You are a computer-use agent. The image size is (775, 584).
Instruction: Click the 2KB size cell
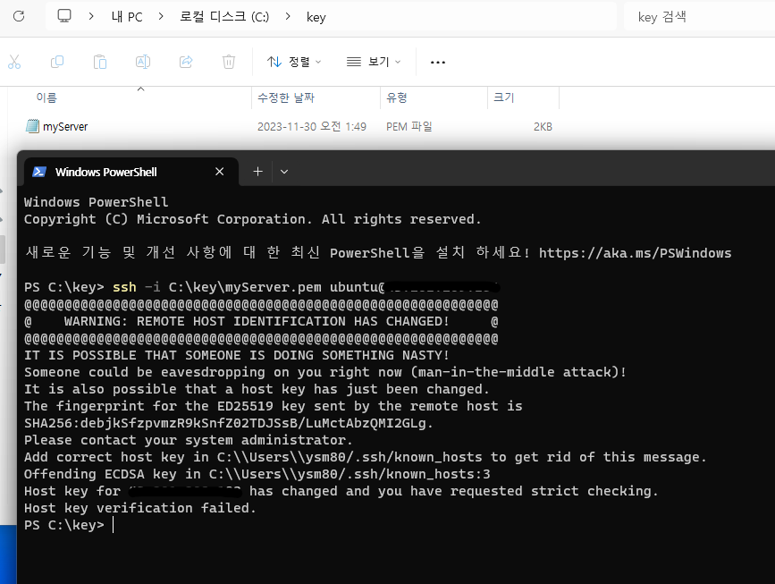point(543,127)
